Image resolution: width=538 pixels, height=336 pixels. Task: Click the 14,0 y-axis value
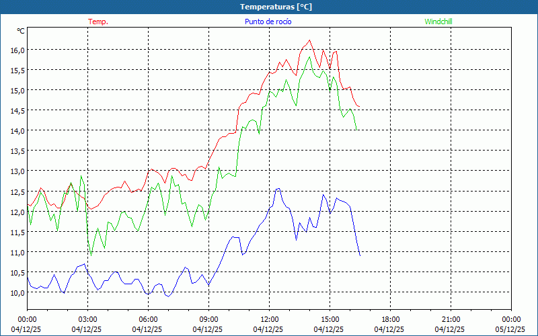point(18,131)
